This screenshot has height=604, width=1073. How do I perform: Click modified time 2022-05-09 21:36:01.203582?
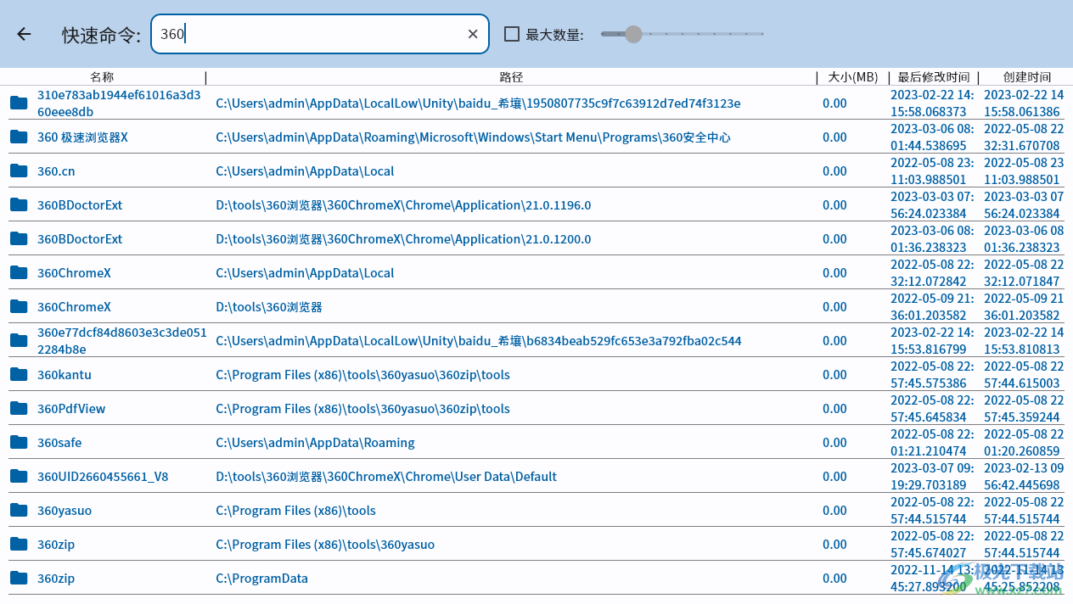click(x=932, y=306)
